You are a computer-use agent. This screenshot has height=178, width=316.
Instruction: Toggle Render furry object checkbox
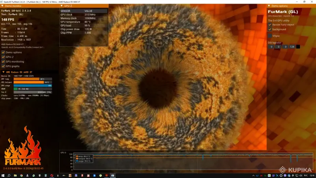click(270, 25)
